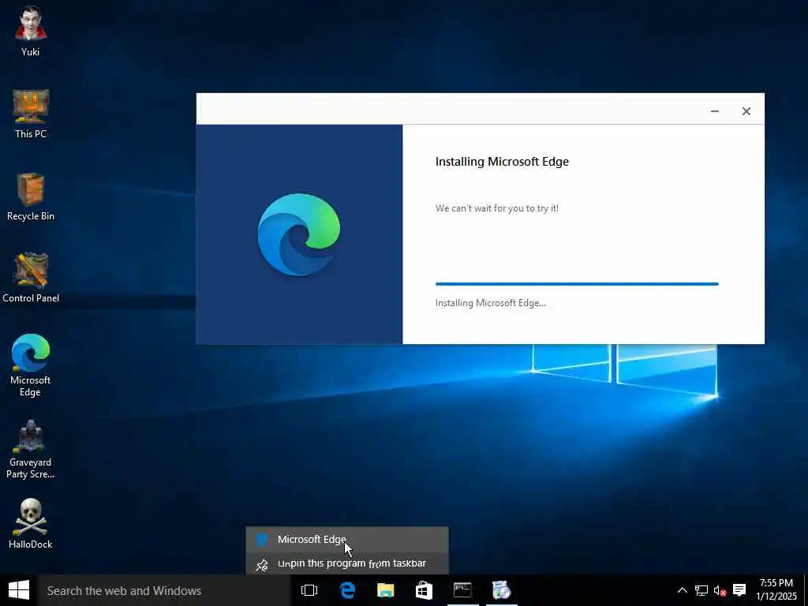Click the unpin icon in the jump list
This screenshot has width=808, height=606.
262,564
